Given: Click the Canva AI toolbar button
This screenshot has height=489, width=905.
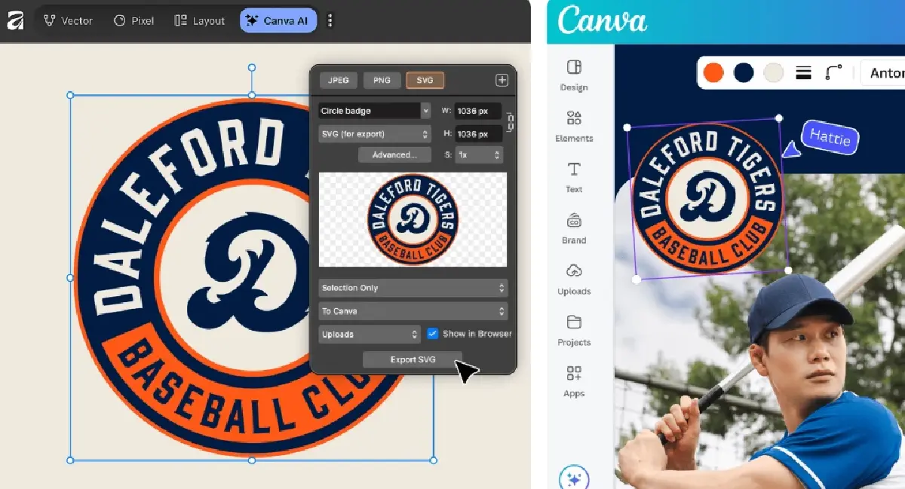Looking at the screenshot, I should click(x=278, y=20).
